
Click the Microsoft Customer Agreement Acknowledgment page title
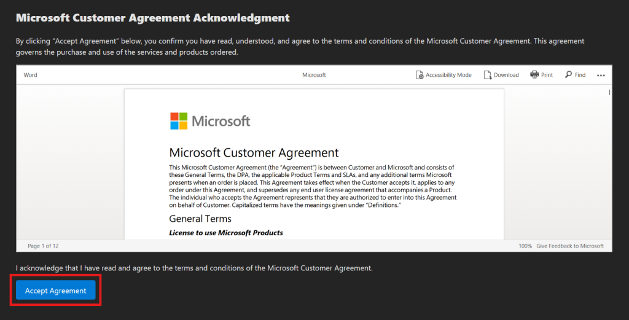click(x=153, y=18)
